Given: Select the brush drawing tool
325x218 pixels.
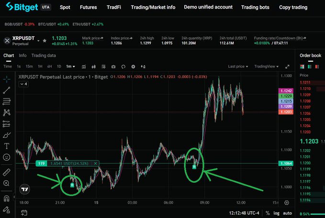Looking at the screenshot, I should click(7, 135).
